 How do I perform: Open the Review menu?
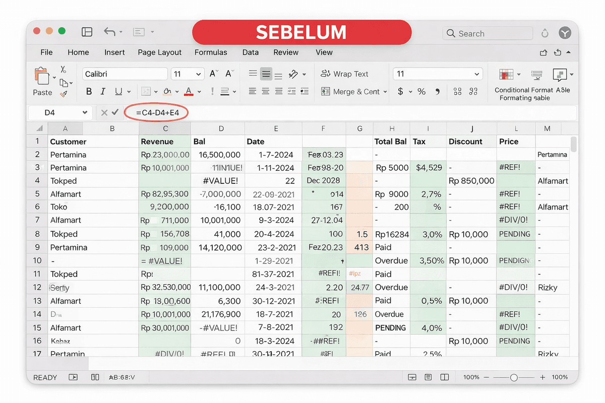286,52
